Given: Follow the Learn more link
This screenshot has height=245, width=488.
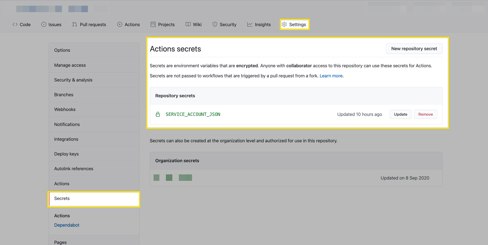Looking at the screenshot, I should [331, 76].
